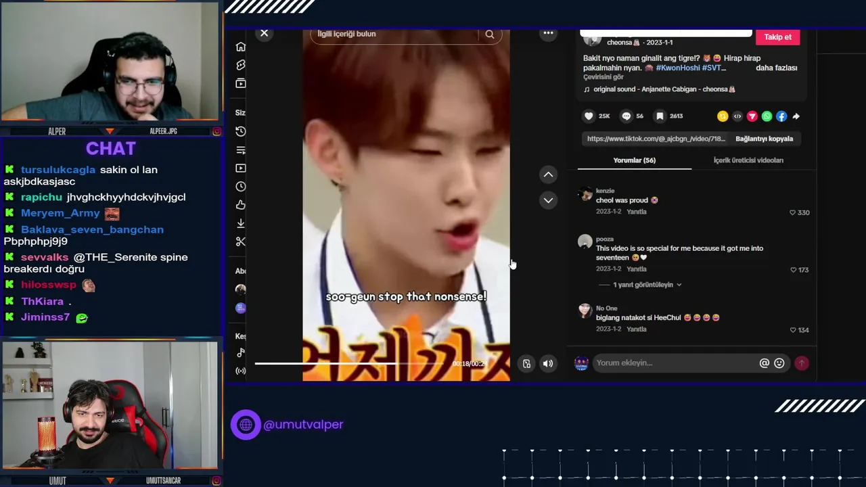Screen dimensions: 866x487
Task: Click the 'Takip et' follow button
Action: (x=777, y=37)
